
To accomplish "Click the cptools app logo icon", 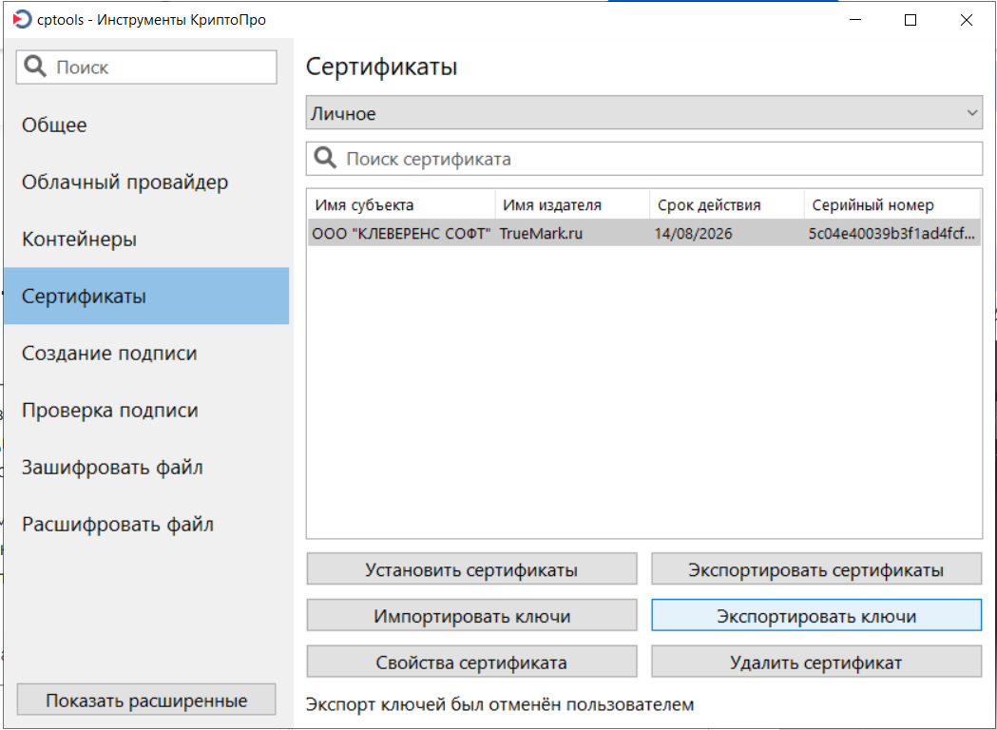I will click(22, 20).
